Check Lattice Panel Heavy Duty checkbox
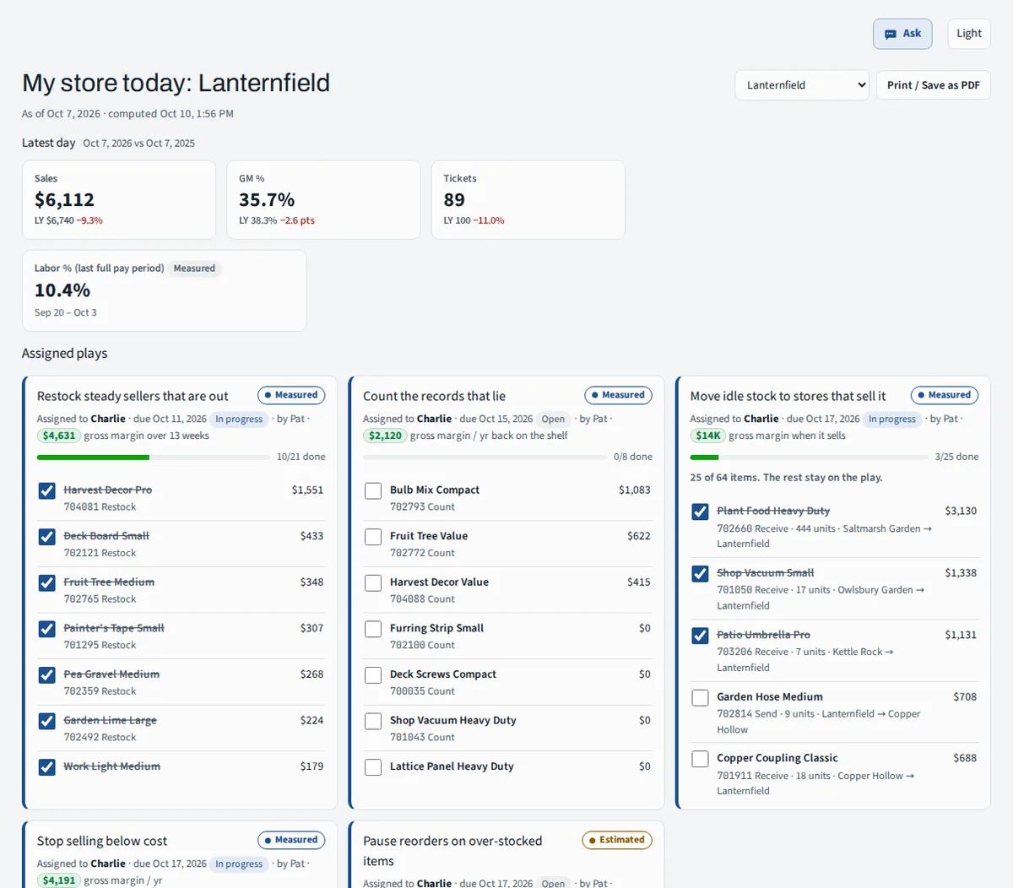The image size is (1013, 888). [373, 767]
